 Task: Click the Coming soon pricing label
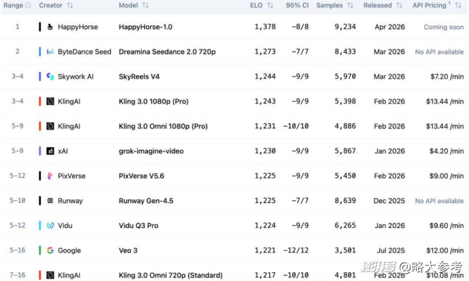point(443,27)
